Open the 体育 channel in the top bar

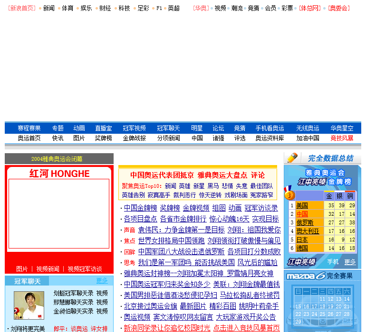coord(67,9)
